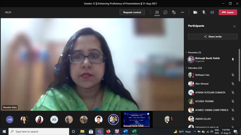Open the Show participants panel icon
This screenshot has height=135, width=241.
(x=157, y=12)
